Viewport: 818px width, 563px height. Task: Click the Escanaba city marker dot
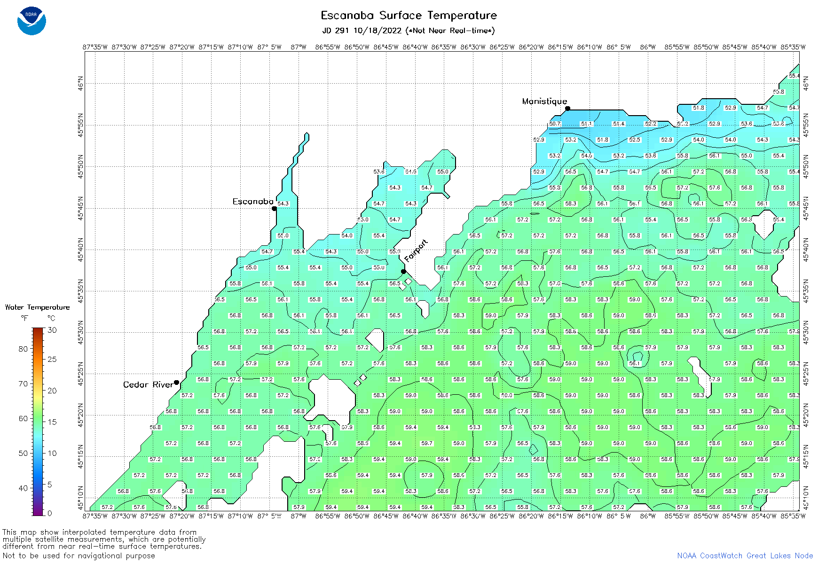point(274,209)
